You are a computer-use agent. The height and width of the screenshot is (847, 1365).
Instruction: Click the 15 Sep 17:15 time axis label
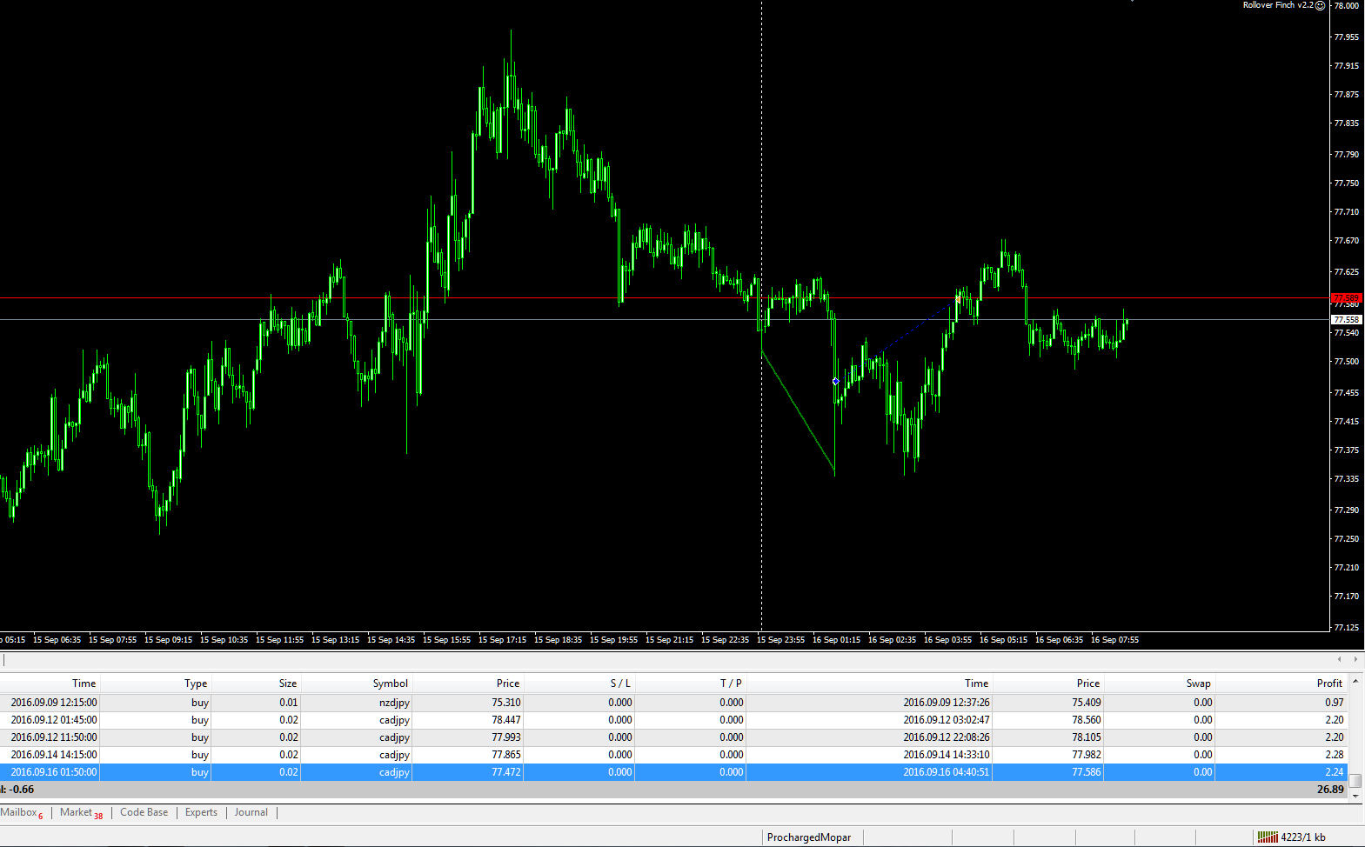tap(502, 640)
